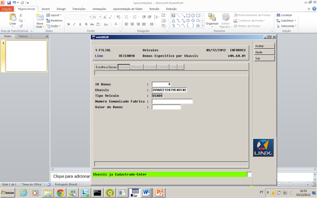
Task: Click the Ajuda button in veic0018
Action: point(265,52)
